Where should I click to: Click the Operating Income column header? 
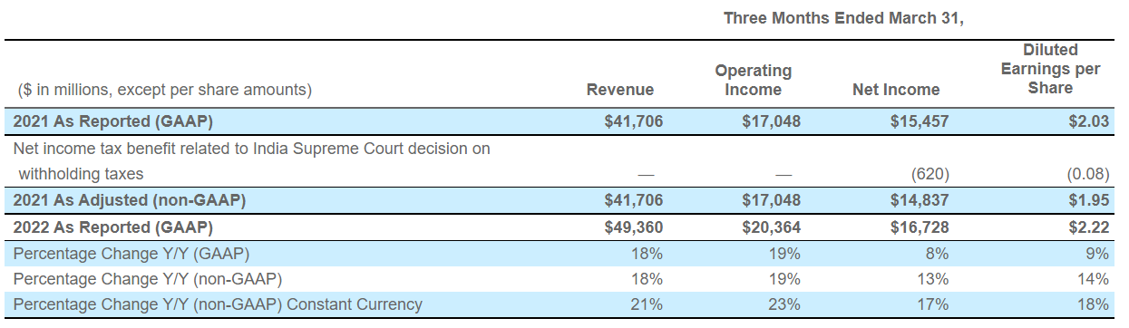tap(753, 80)
